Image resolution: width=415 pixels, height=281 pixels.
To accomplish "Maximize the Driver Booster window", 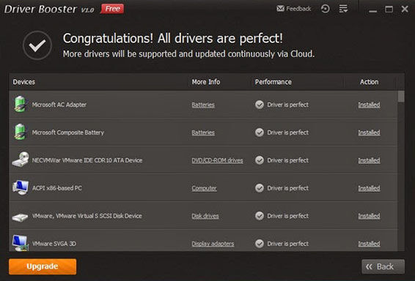I will 389,10.
